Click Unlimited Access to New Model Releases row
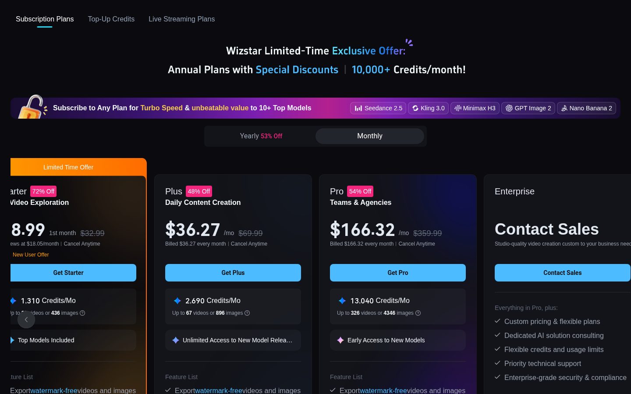This screenshot has height=394, width=631. click(x=233, y=340)
